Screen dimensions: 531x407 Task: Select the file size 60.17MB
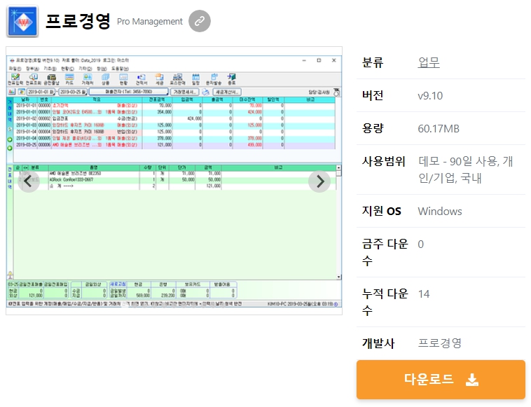pos(439,129)
